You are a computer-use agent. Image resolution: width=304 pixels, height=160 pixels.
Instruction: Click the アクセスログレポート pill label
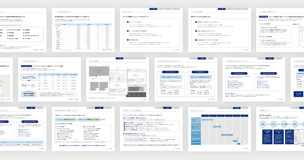point(171,72)
